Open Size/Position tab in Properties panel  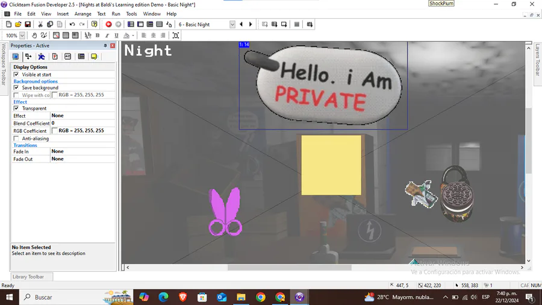(28, 57)
